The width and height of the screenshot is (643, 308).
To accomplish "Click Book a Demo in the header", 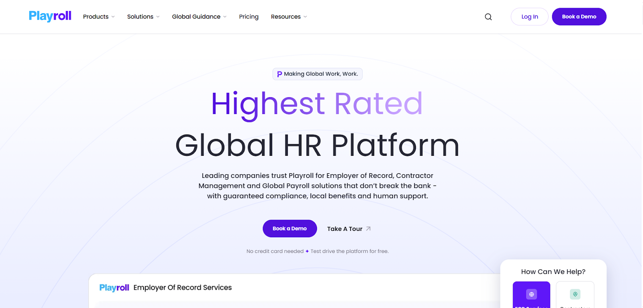I will pos(579,16).
